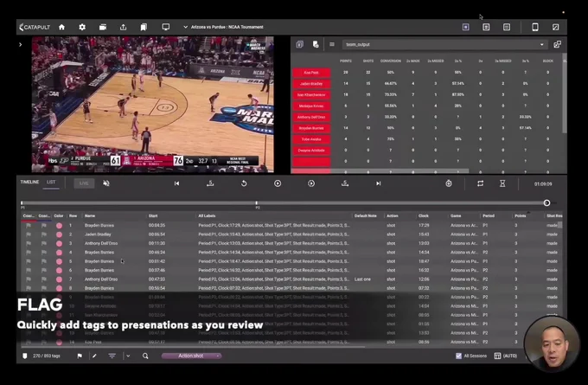
Task: Click the video camera capture icon
Action: (x=103, y=27)
